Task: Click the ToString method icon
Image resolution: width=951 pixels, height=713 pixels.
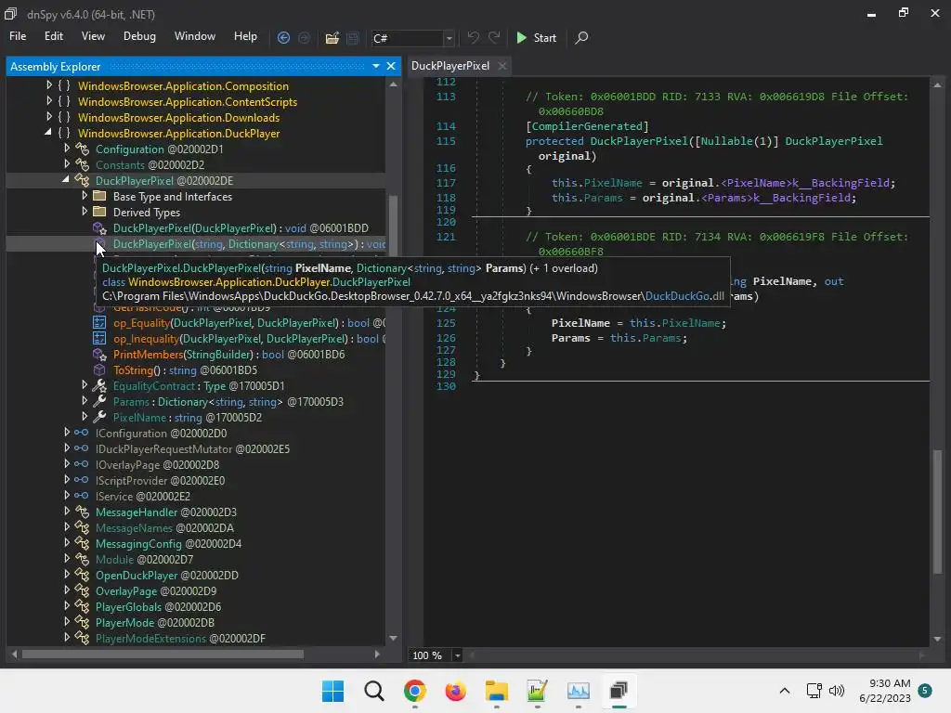Action: pyautogui.click(x=99, y=369)
